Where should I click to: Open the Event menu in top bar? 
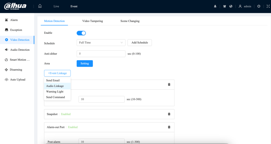pyautogui.click(x=74, y=6)
